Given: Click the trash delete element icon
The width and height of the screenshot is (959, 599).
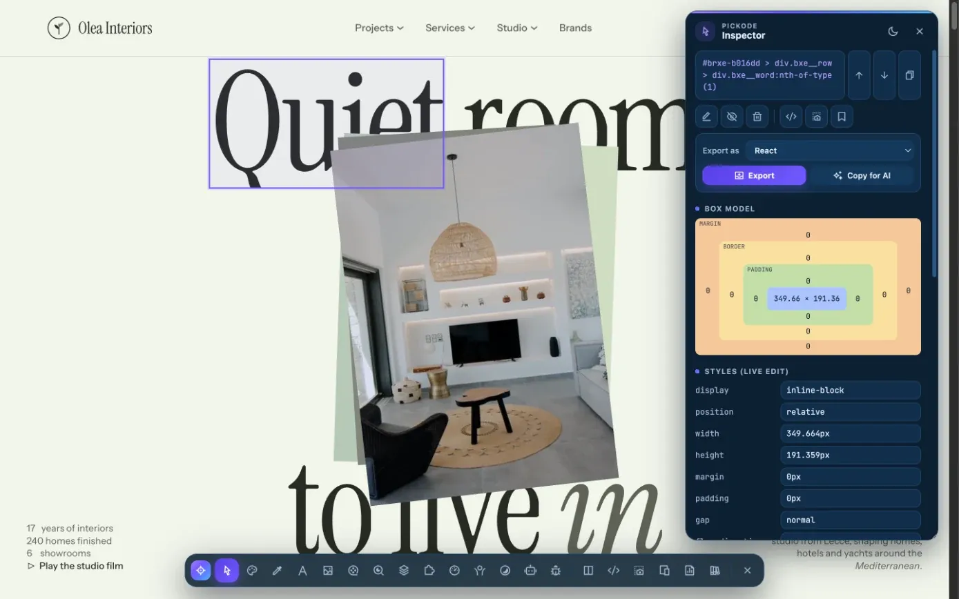Looking at the screenshot, I should click(757, 117).
